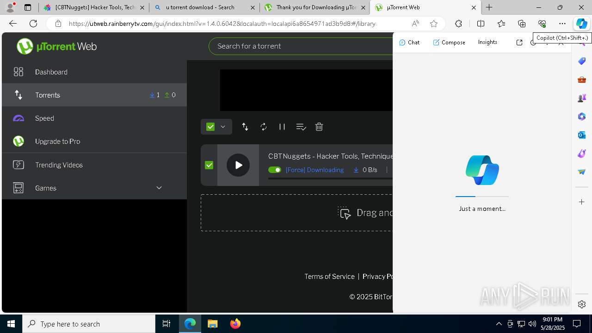The image size is (592, 333).
Task: Switch to Copilot Compose tab
Action: 449,42
